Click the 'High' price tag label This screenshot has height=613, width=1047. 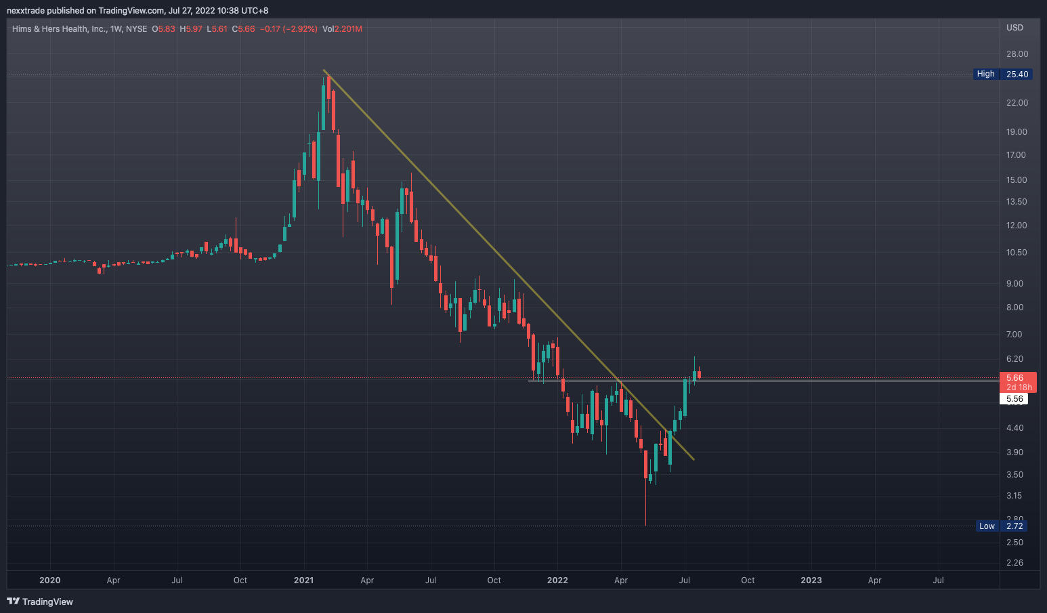pos(986,74)
